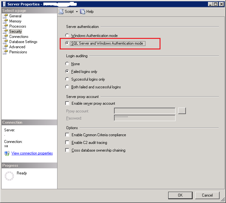Click the 'sa' connection value

[6, 146]
